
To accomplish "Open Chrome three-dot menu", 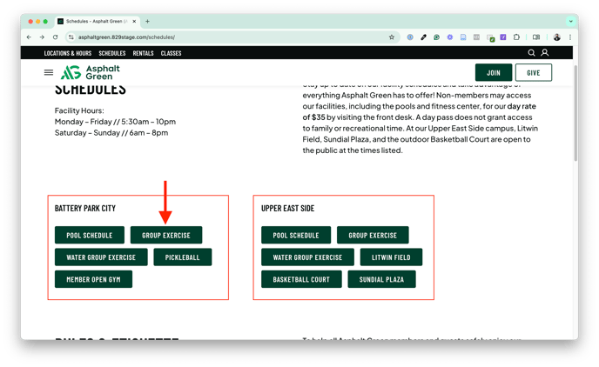I will coord(570,37).
